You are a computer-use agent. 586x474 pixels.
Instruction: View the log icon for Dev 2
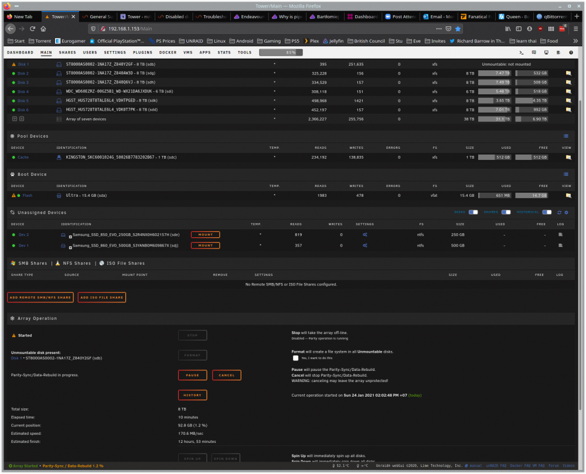560,234
